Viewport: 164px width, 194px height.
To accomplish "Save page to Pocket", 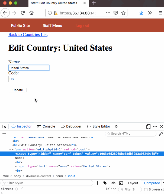I will coord(115,13).
